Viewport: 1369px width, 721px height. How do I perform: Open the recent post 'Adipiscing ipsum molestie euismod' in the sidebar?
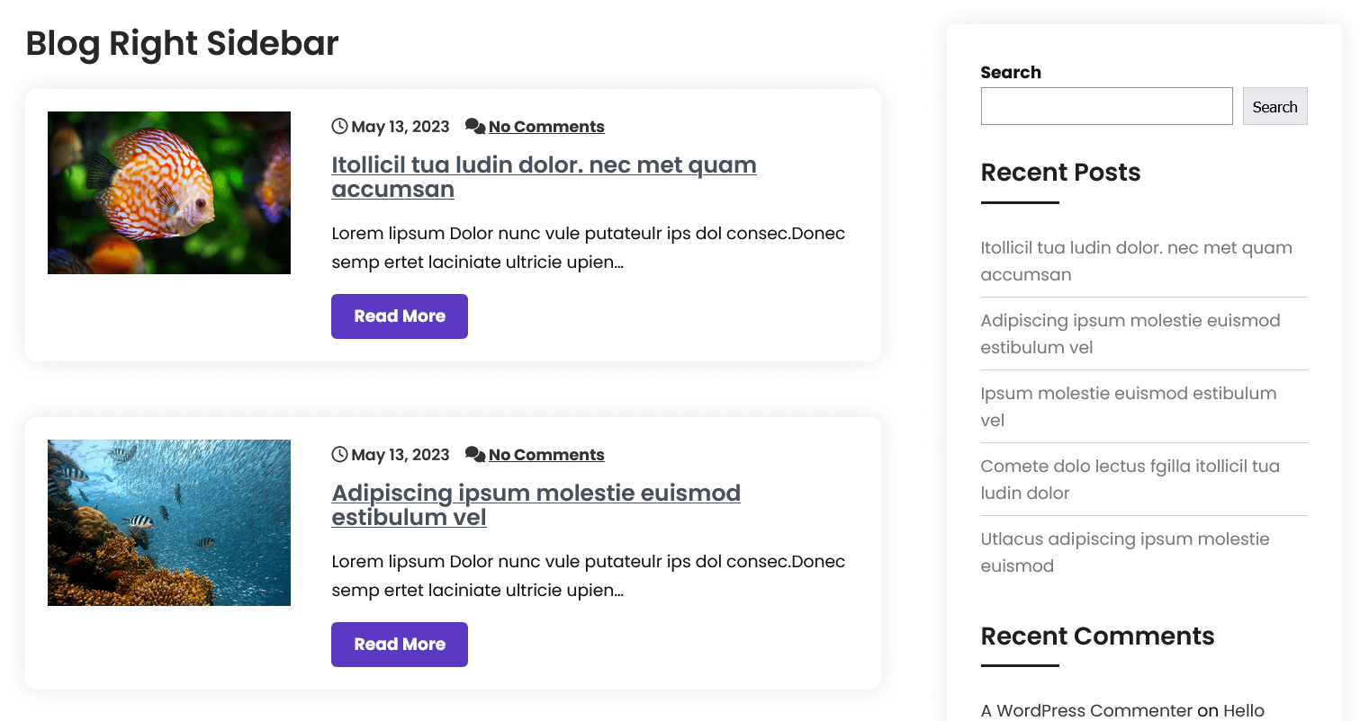point(1130,334)
